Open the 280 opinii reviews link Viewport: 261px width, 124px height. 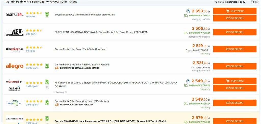tap(31, 34)
